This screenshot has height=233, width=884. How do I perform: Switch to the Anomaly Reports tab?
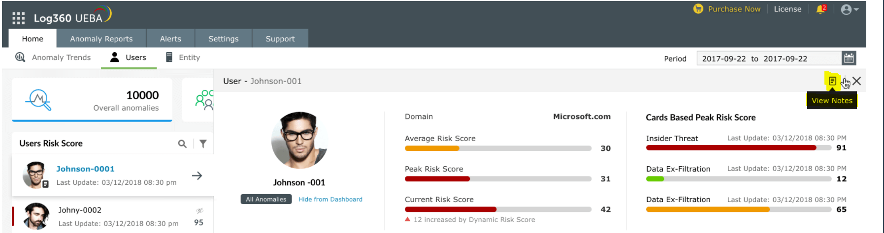(x=101, y=39)
